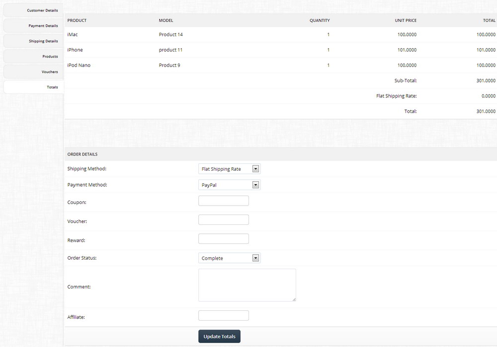This screenshot has height=347, width=497.
Task: Click the TOTAL column header
Action: pos(489,20)
